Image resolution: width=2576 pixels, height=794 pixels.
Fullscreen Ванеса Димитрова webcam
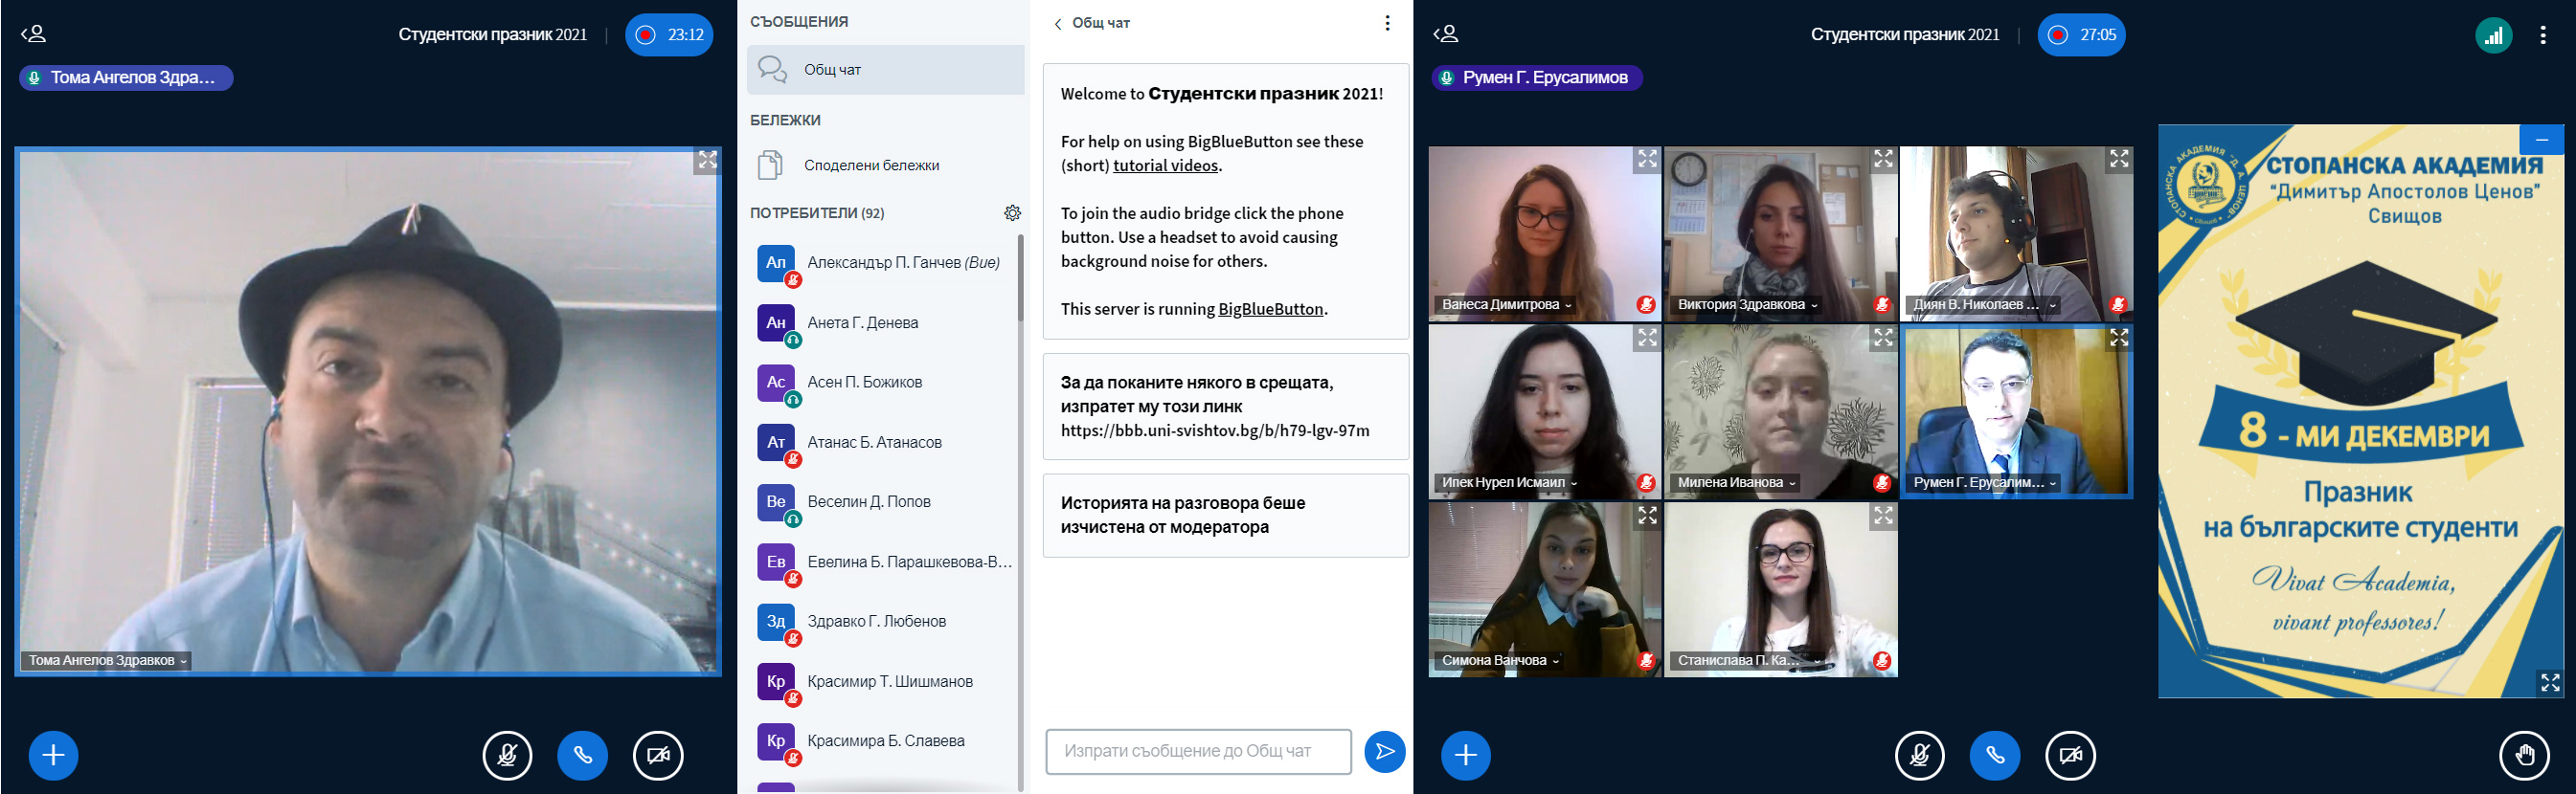(x=1647, y=159)
